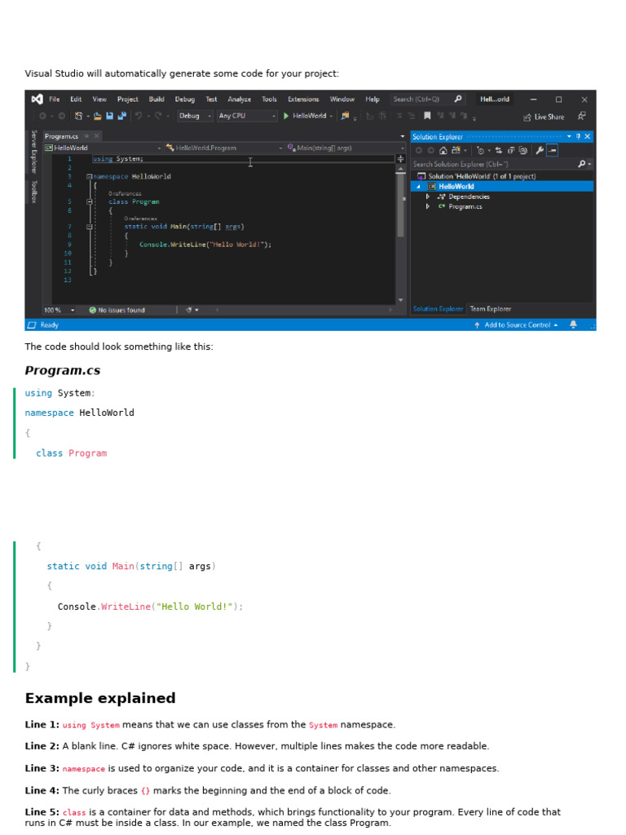Click the Visual Studio logo icon
The height and width of the screenshot is (835, 626).
click(x=37, y=99)
